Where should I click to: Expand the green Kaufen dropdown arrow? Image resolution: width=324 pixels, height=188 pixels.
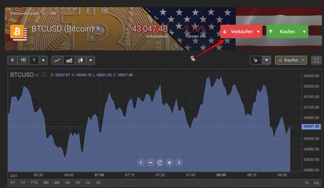coord(304,31)
